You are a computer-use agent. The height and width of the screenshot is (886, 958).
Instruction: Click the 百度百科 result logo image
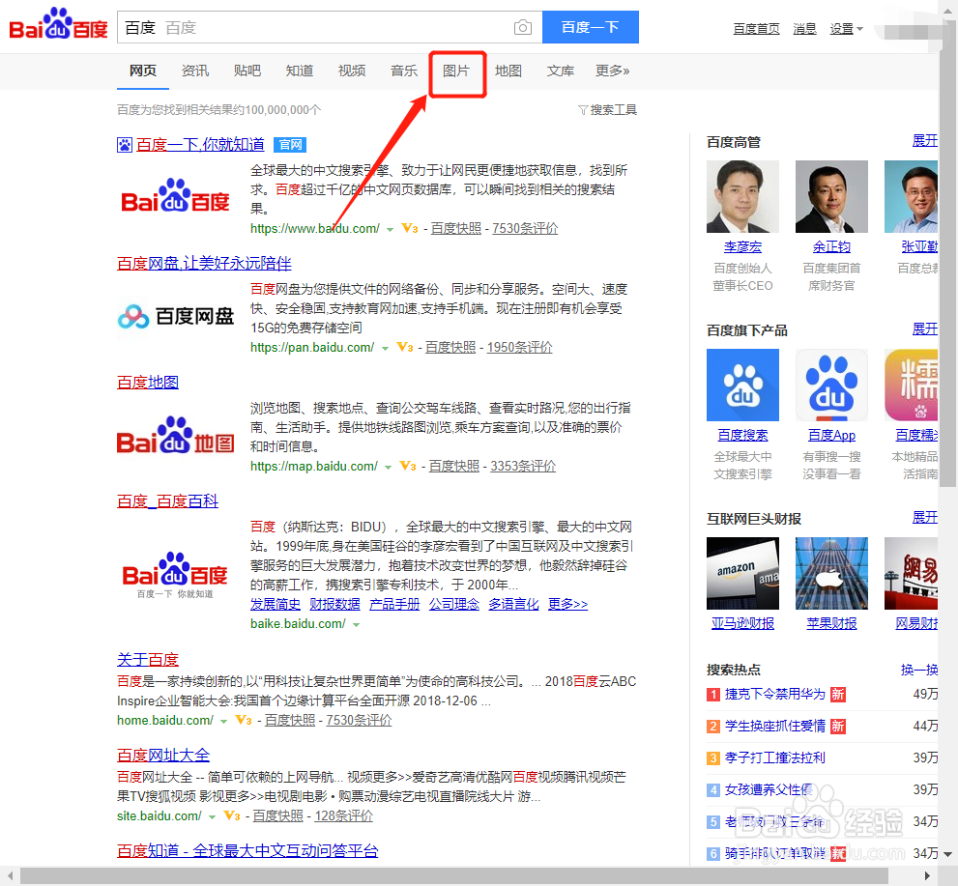point(175,575)
